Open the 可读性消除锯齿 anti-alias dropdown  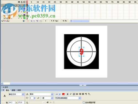pos(80,98)
